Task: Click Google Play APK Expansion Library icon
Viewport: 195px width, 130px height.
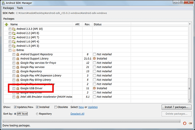Action: (18, 76)
